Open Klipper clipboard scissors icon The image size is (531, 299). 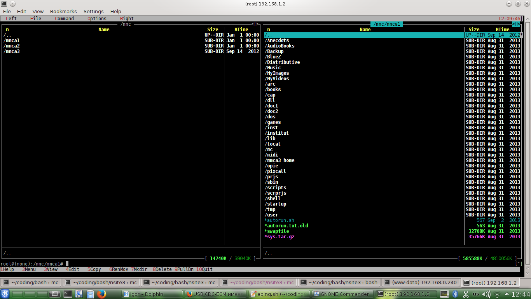pyautogui.click(x=466, y=294)
